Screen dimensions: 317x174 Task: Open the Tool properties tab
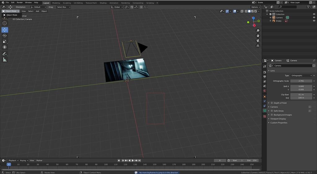pyautogui.click(x=265, y=66)
